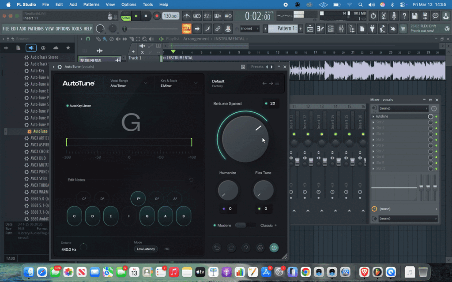Toggle the C note key in AutoTune
Screen dimensions: 452x282
coord(74,216)
